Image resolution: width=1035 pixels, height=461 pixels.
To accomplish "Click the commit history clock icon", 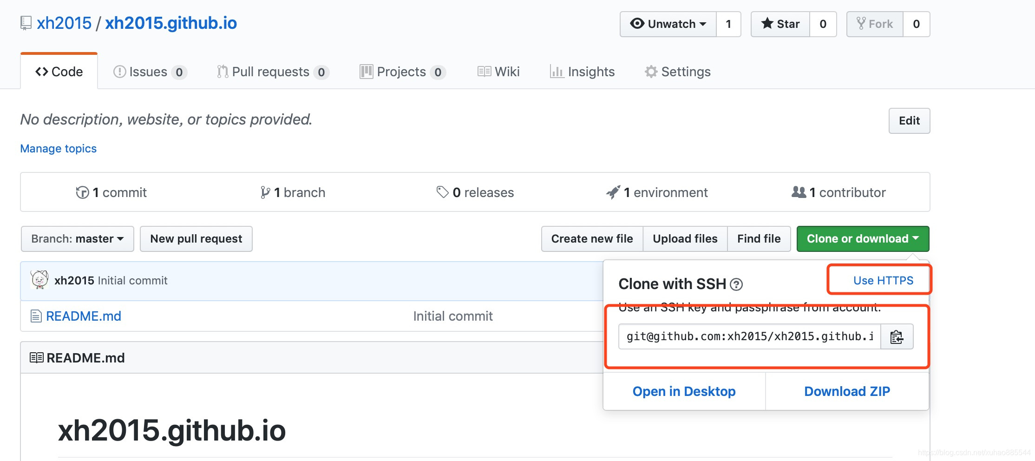I will 83,192.
